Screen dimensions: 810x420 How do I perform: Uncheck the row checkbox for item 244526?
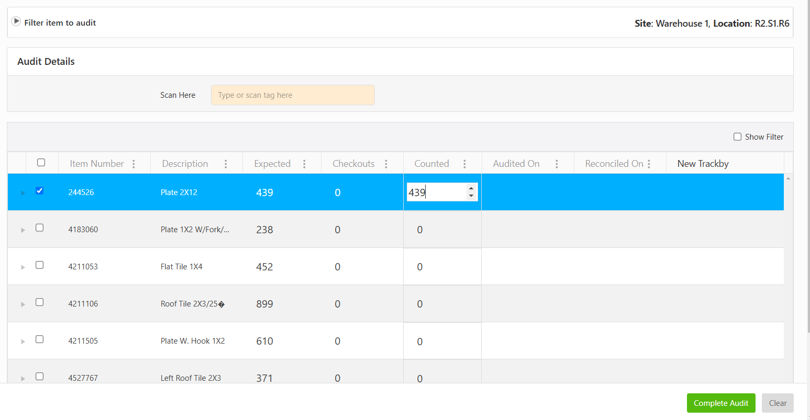click(39, 190)
